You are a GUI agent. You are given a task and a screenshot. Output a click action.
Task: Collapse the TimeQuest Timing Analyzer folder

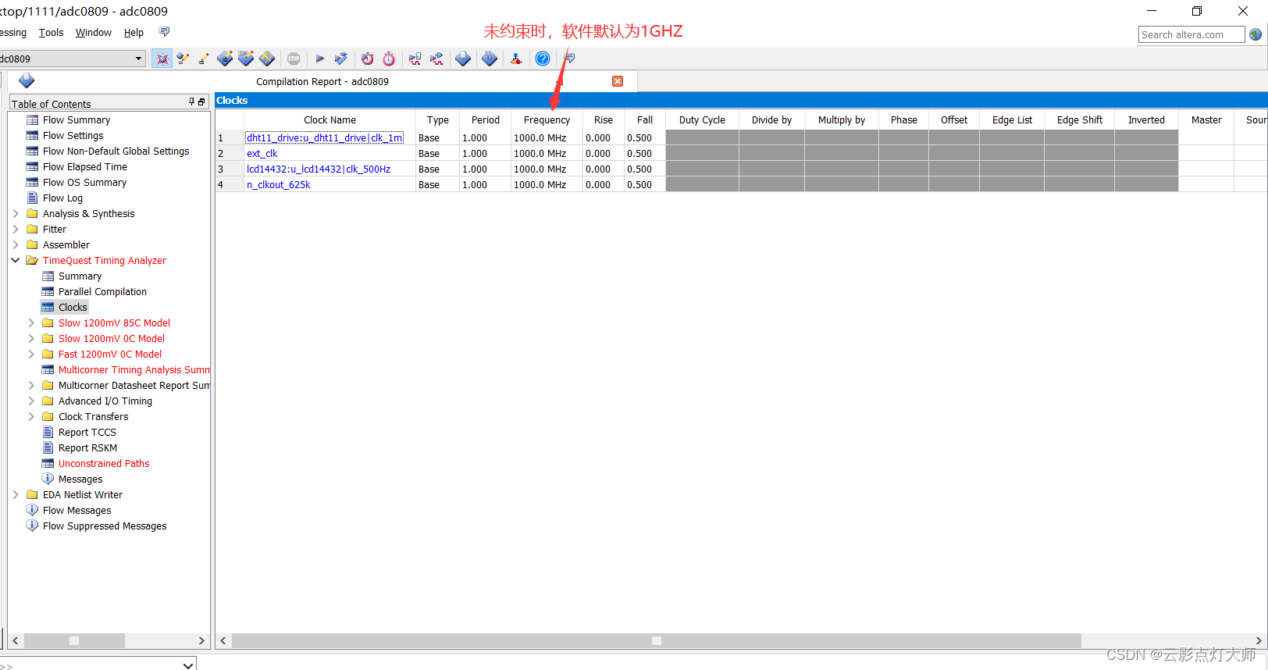16,260
